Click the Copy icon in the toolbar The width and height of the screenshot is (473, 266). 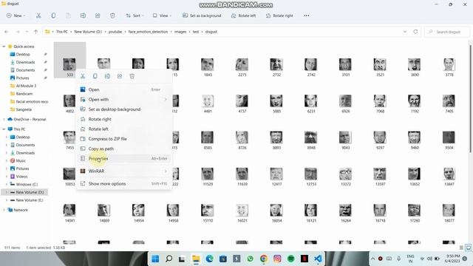tap(53, 16)
